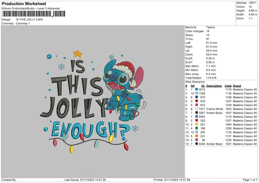Select Amber Black in row 7
This screenshot has height=183, width=259.
tap(215, 113)
